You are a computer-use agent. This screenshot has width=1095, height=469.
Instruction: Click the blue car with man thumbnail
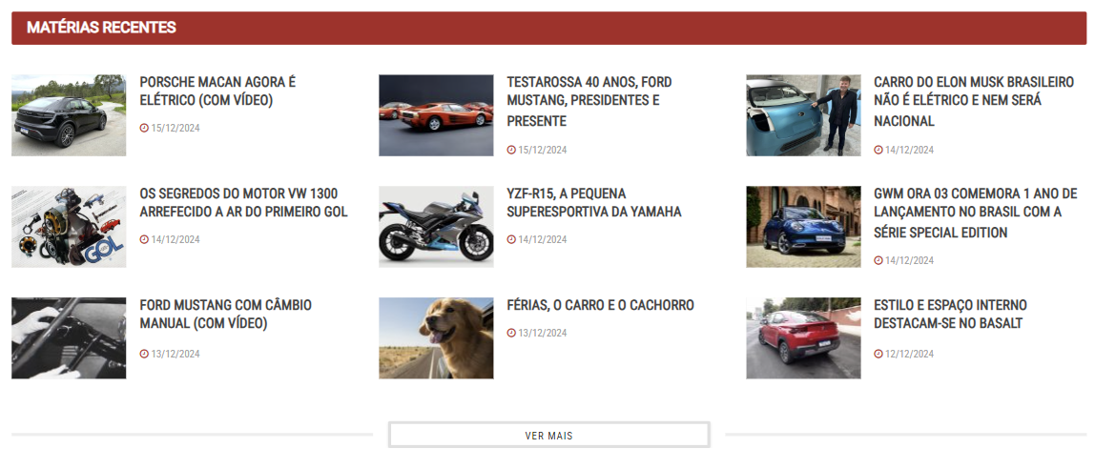[x=803, y=115]
